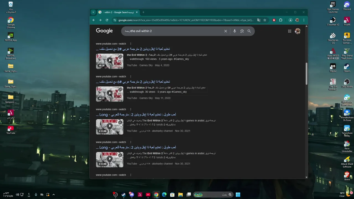
Task: Open second 'Long' playthrough title link
Action: [136, 147]
